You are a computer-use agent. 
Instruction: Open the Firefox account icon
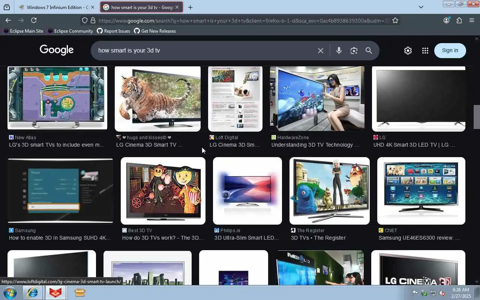coord(446,20)
